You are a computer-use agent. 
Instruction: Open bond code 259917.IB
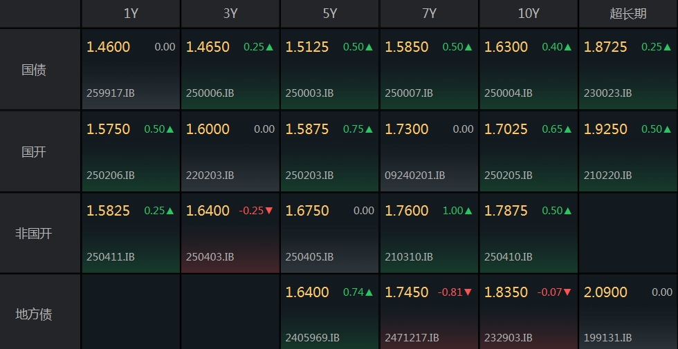[x=111, y=93]
